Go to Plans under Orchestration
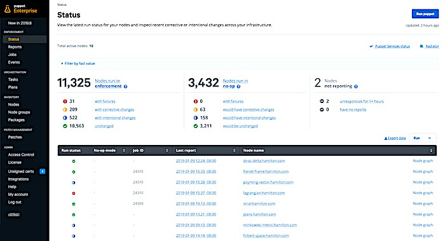The height and width of the screenshot is (241, 445). pos(13,87)
